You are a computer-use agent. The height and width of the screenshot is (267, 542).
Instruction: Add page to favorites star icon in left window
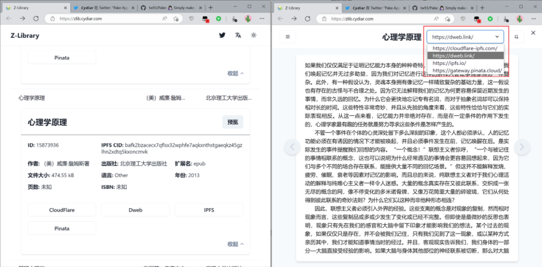point(176,19)
